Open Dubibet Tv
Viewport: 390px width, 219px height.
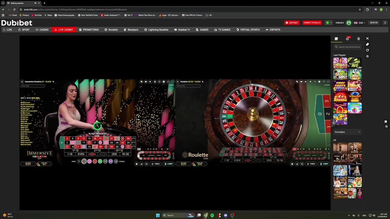pos(182,30)
